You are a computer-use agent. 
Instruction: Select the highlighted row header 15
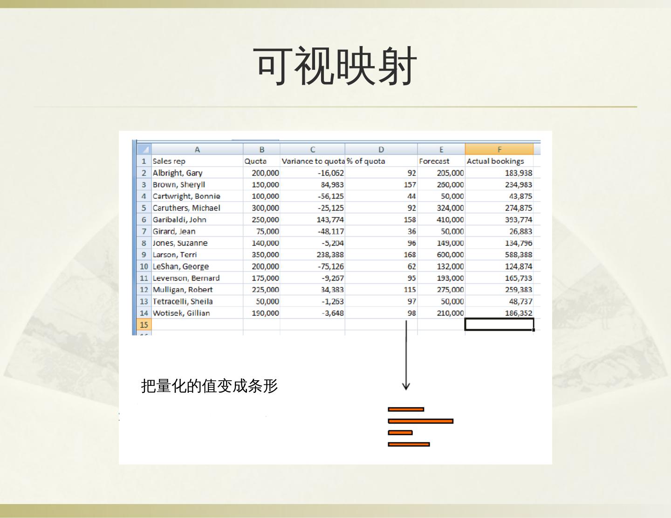point(144,325)
